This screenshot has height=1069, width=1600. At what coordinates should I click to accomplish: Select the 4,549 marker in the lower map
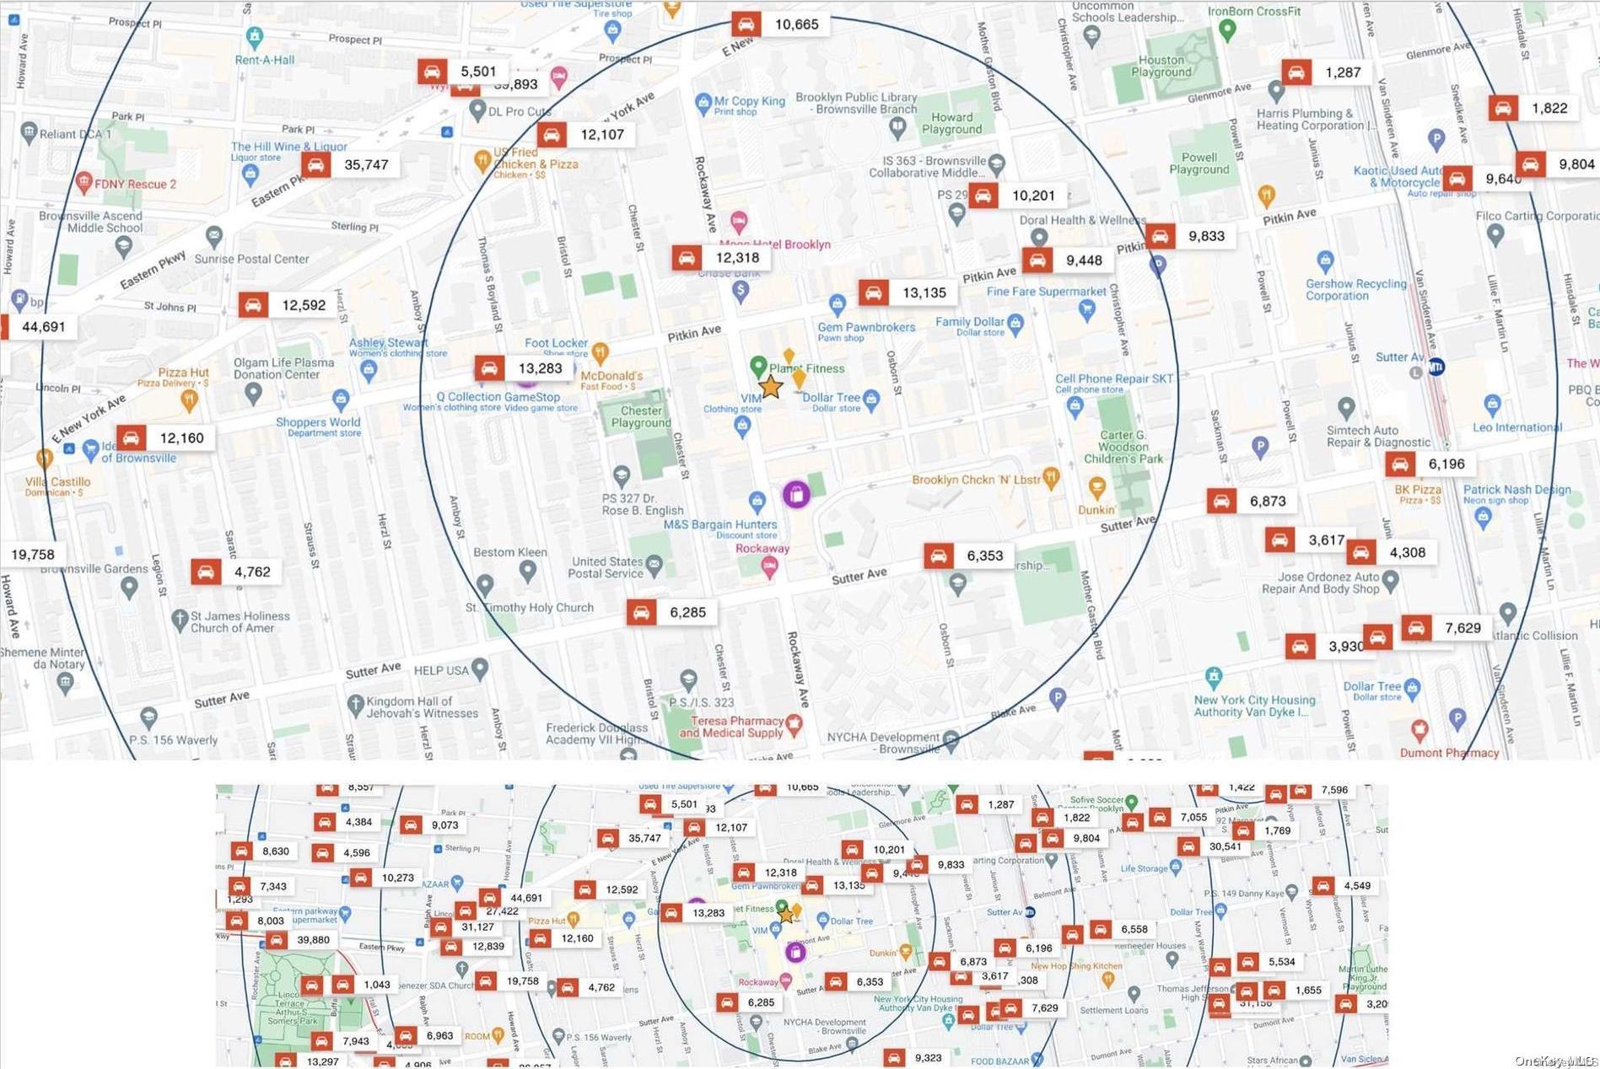pyautogui.click(x=1346, y=886)
